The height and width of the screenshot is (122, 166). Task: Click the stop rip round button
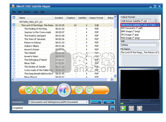pyautogui.click(x=89, y=90)
